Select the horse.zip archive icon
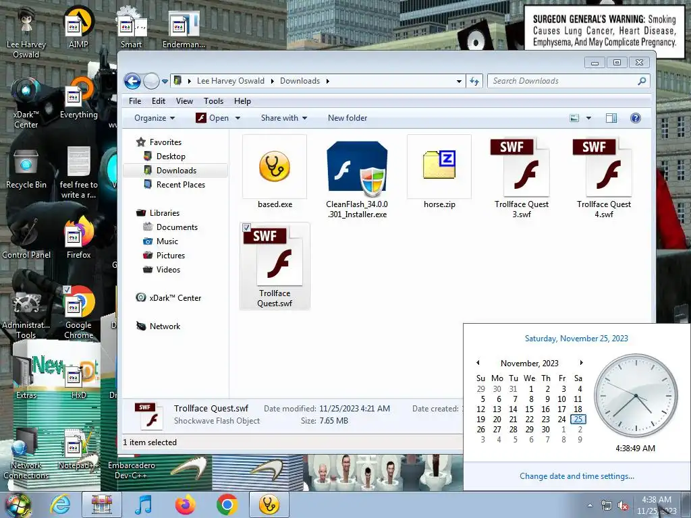This screenshot has width=691, height=518. point(439,167)
